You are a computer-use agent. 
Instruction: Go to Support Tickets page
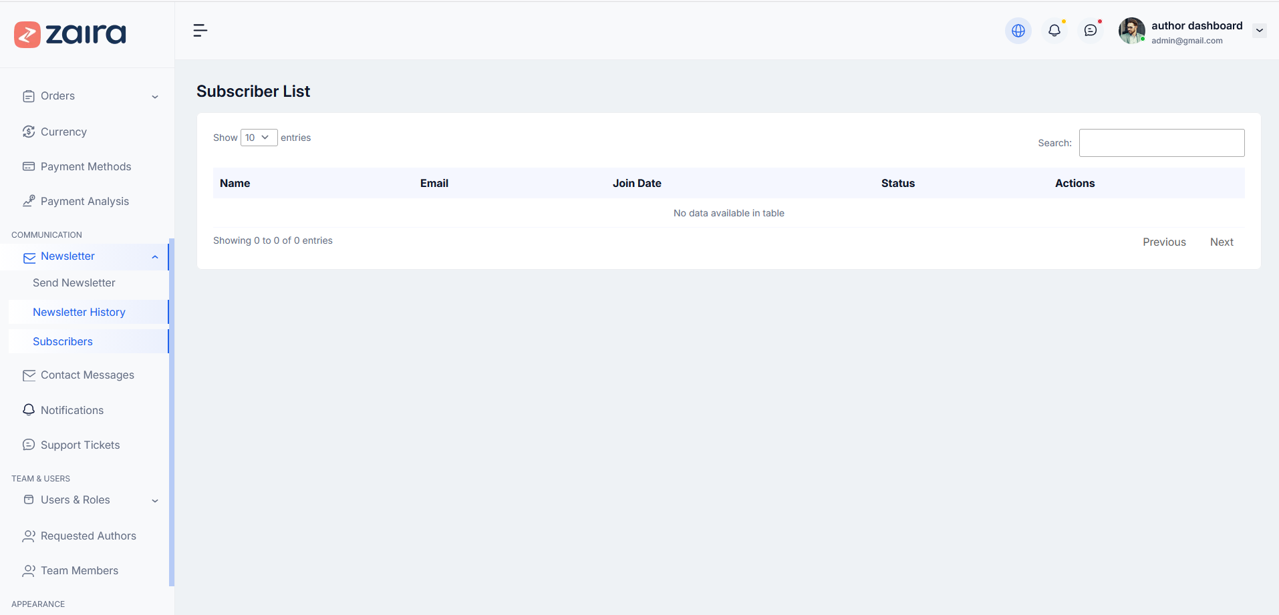[80, 445]
